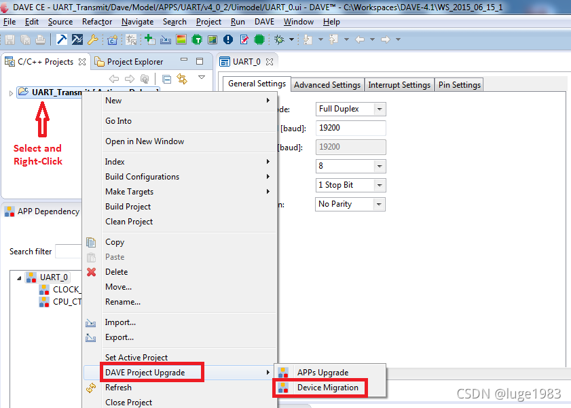Click the Rebuild active project icon
Screen dimensions: 571x408
pos(77,39)
